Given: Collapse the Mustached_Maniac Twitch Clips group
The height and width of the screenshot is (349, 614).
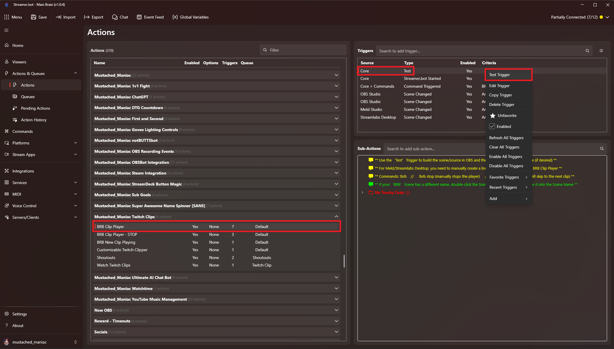Looking at the screenshot, I should coord(336,216).
